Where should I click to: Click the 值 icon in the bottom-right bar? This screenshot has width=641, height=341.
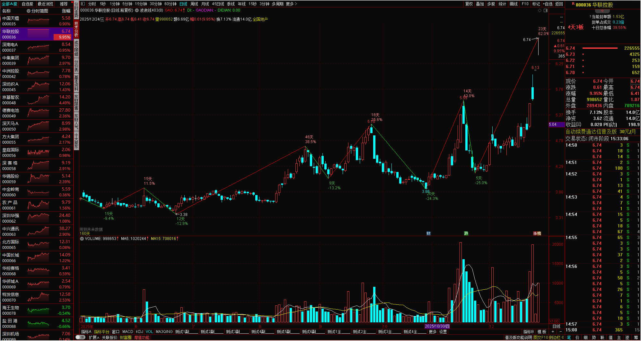click(x=611, y=337)
